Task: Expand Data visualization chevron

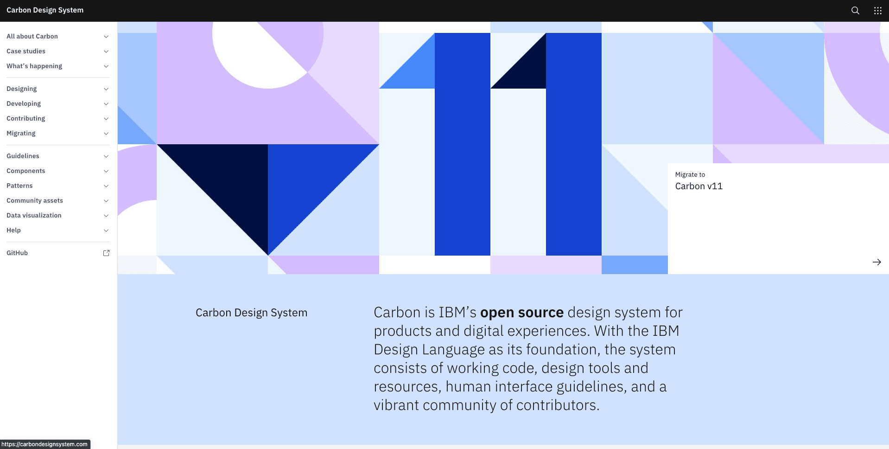Action: (106, 216)
